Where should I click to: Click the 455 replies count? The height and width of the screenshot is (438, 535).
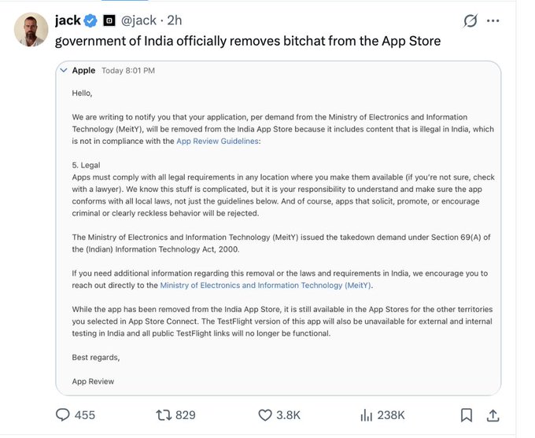(85, 415)
